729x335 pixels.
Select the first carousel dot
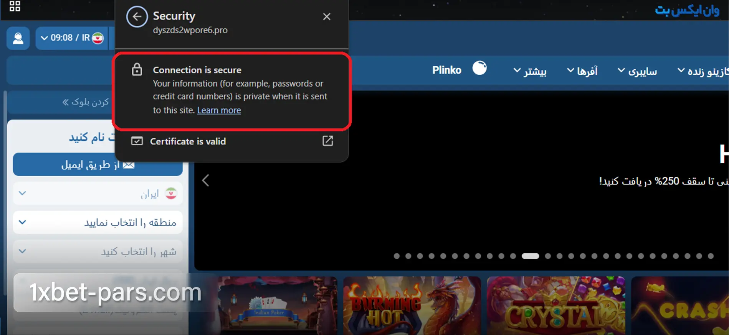point(397,256)
